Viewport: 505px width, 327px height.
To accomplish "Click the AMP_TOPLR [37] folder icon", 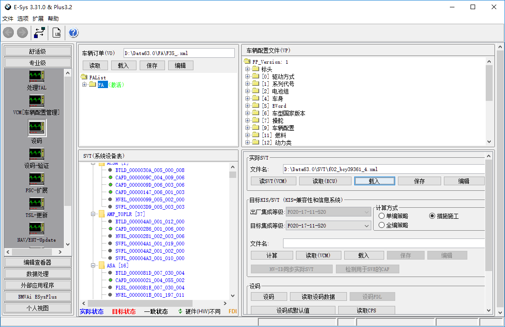I will 102,214.
